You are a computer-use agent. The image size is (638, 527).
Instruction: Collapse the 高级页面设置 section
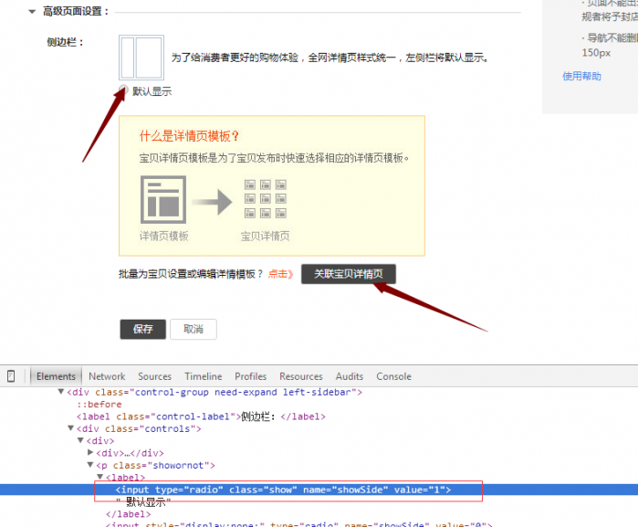(x=33, y=12)
